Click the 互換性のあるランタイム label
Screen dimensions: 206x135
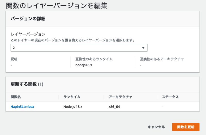pos(94,59)
